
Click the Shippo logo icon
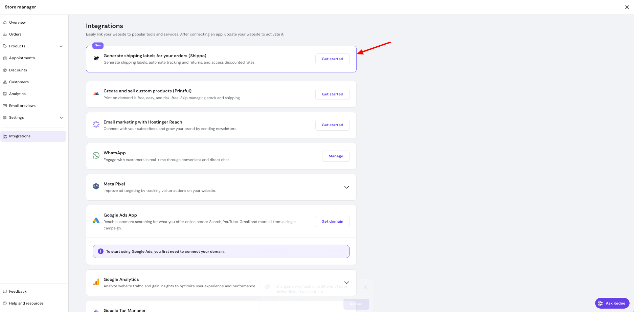pyautogui.click(x=96, y=58)
